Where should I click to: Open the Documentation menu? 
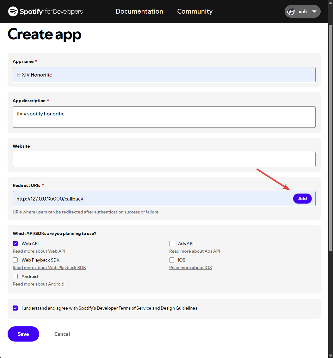click(139, 11)
